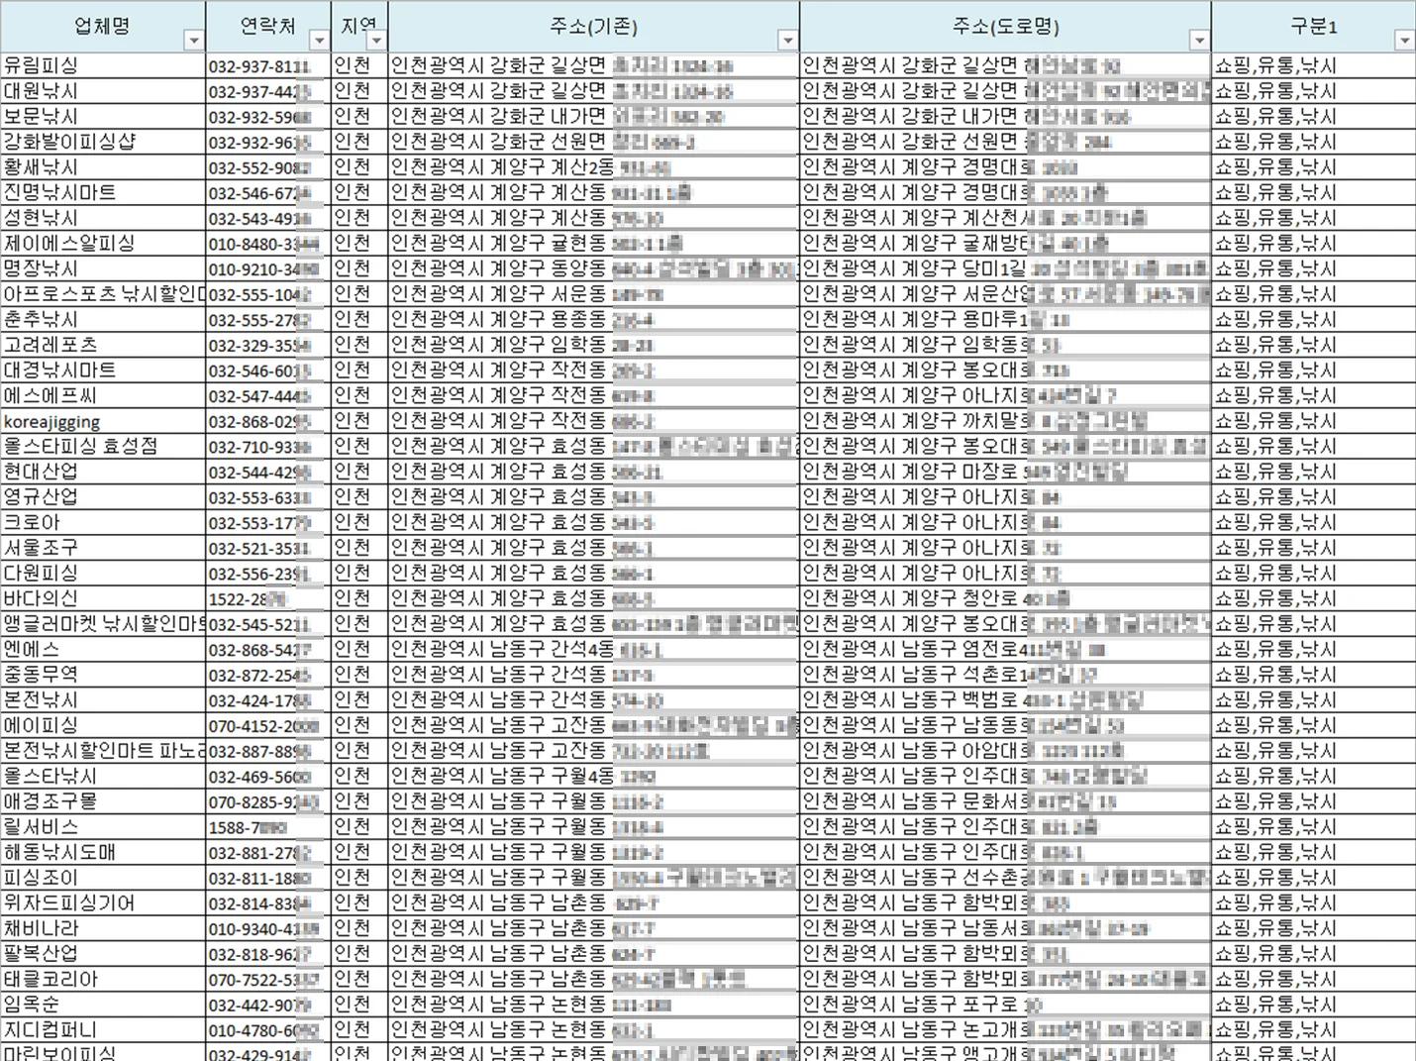
Task: Click the cell 보문낚시
Action: [103, 116]
